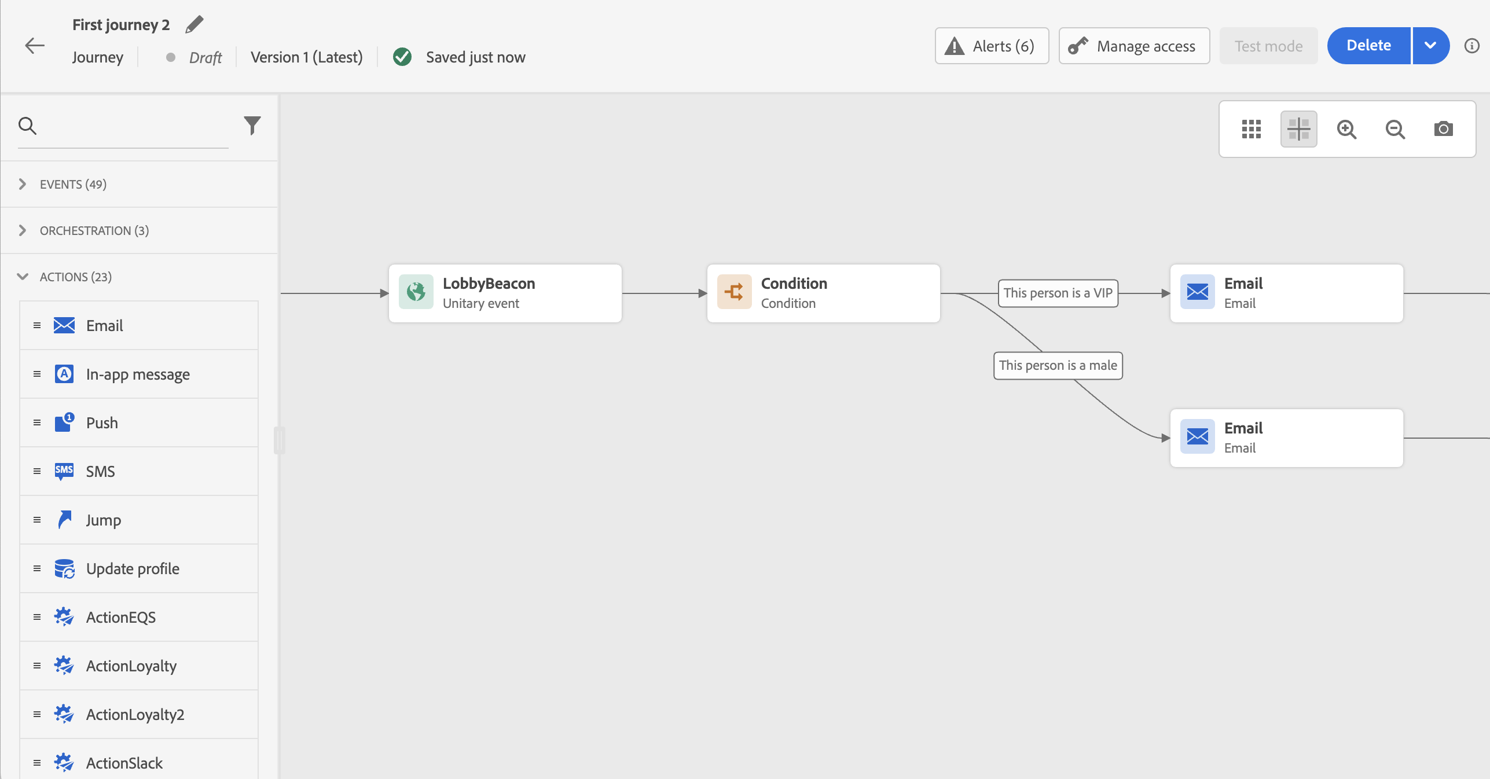Click the camera screenshot icon
This screenshot has width=1490, height=779.
1443,128
